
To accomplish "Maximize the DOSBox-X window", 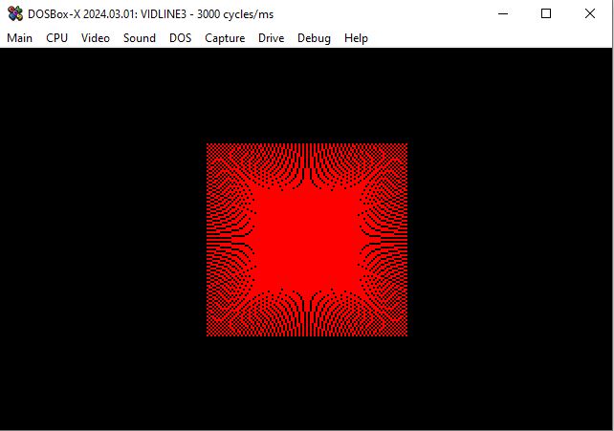I will (546, 13).
